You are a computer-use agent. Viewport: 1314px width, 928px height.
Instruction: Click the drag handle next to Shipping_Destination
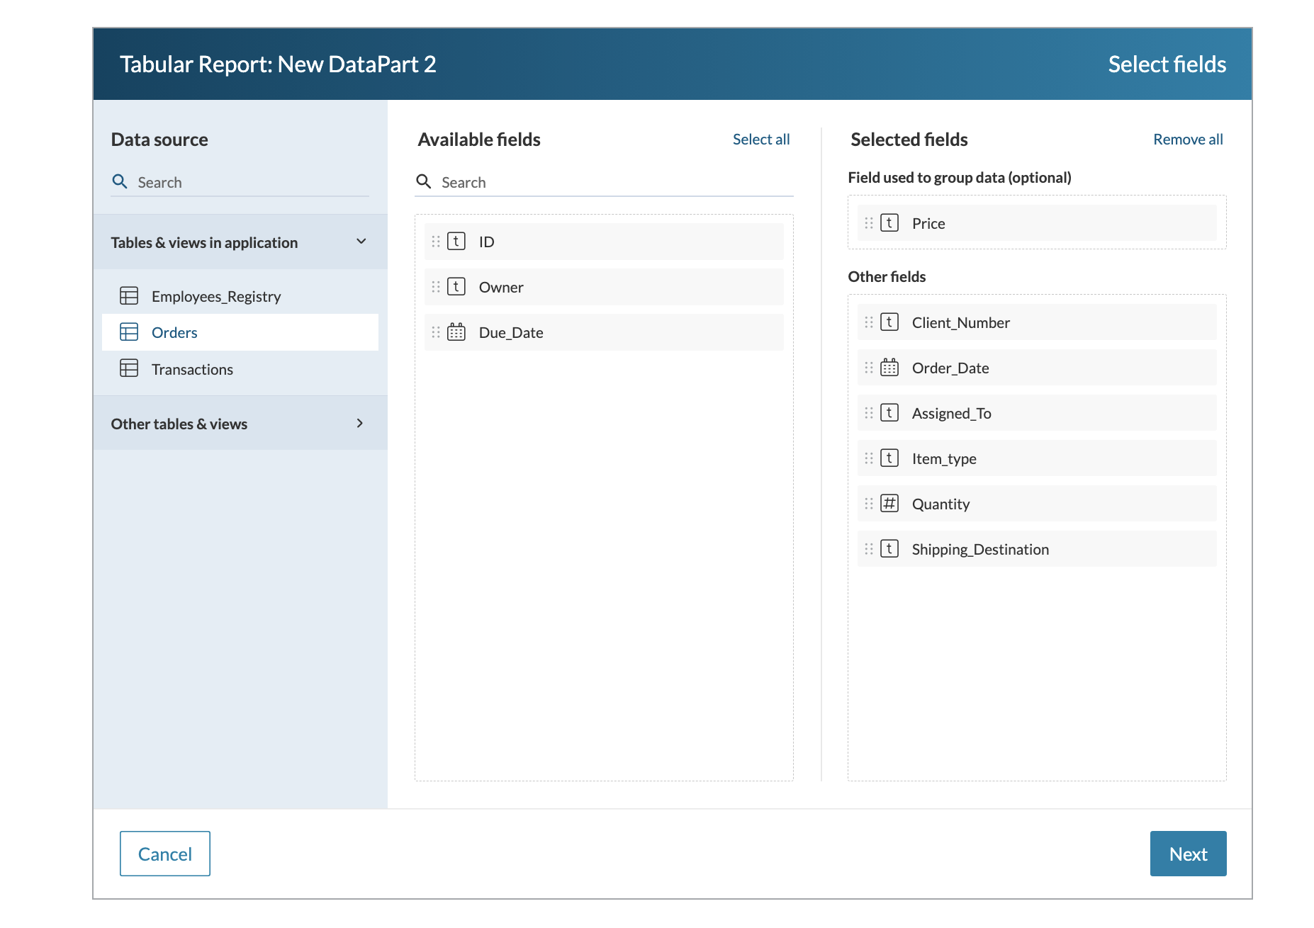pos(870,548)
